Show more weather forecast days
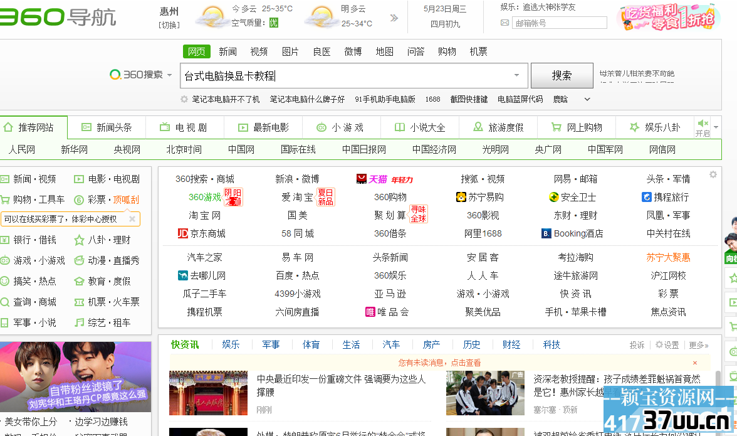 tap(394, 18)
